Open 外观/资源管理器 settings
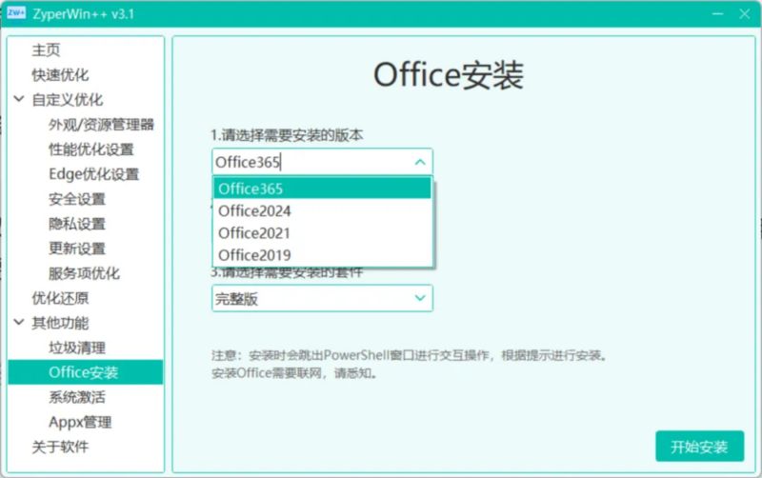 point(101,125)
